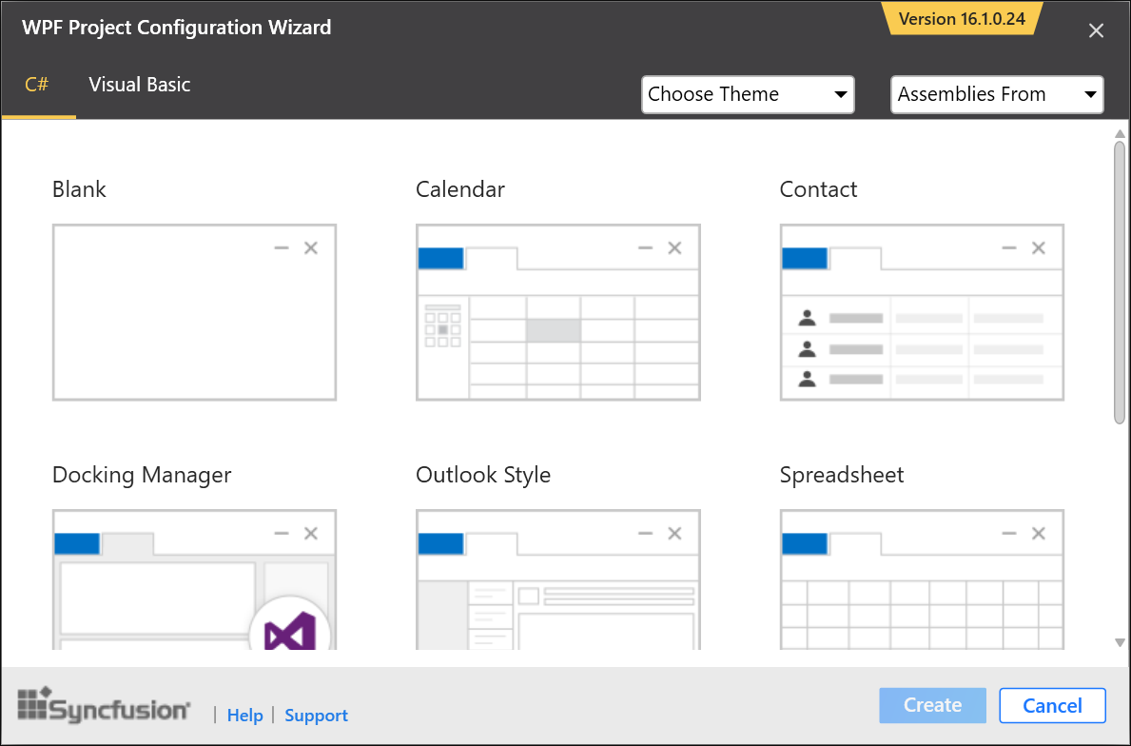The width and height of the screenshot is (1131, 746).
Task: Select the Spreadsheet template thumbnail
Action: coord(921,580)
